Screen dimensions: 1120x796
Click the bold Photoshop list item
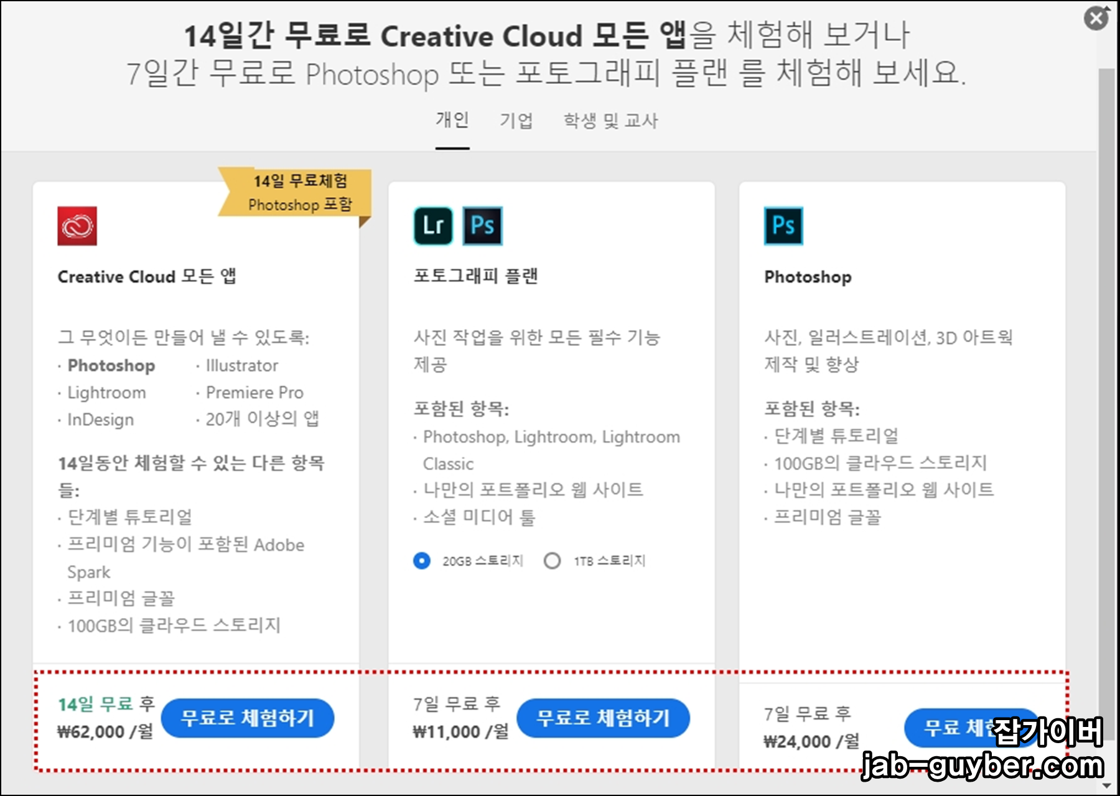(111, 366)
